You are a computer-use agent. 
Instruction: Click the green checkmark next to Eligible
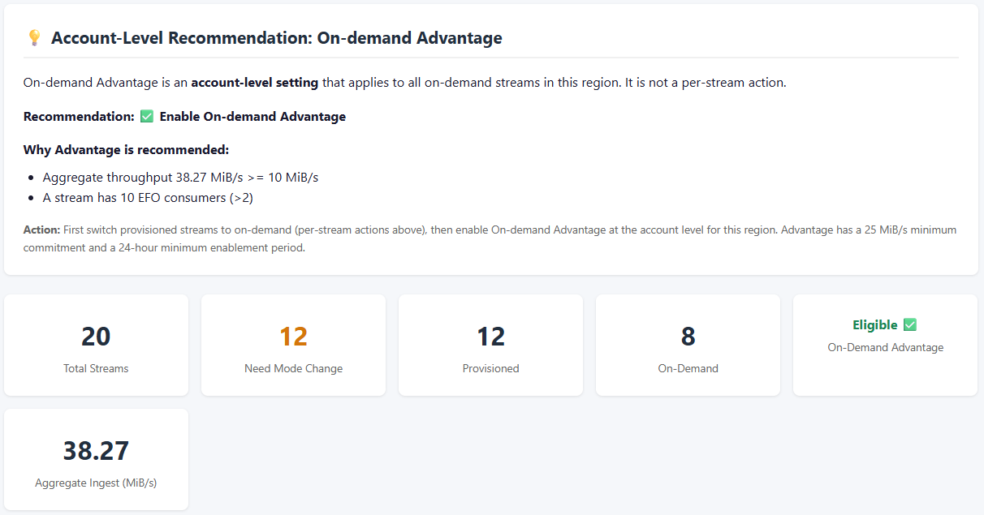(x=910, y=325)
